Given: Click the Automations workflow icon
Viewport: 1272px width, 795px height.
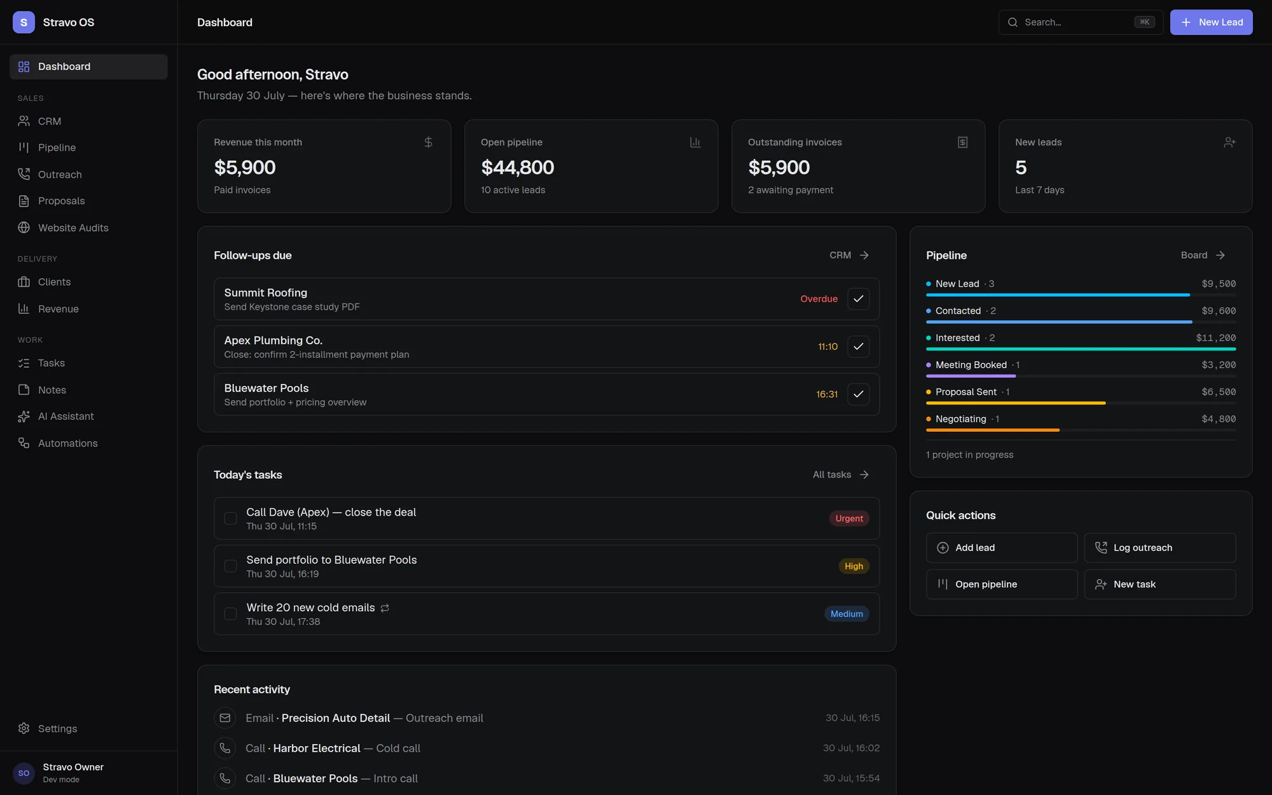Looking at the screenshot, I should pyautogui.click(x=24, y=443).
